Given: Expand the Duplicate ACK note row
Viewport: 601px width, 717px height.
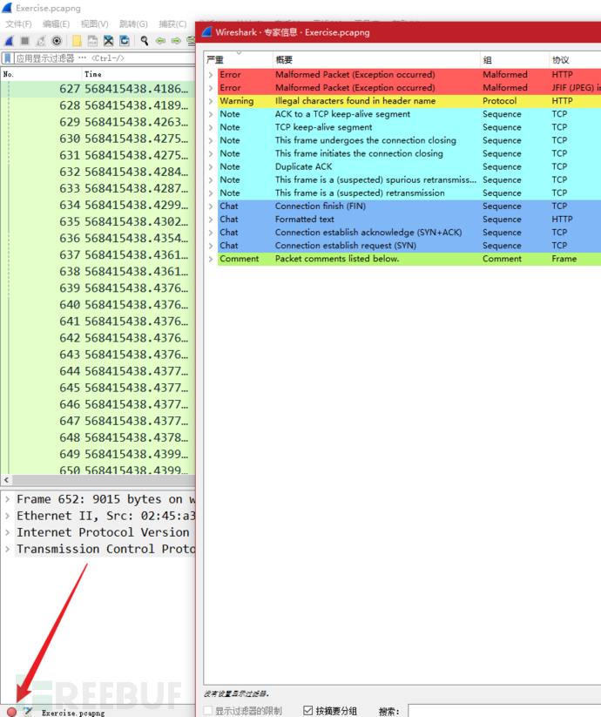Looking at the screenshot, I should coord(211,167).
